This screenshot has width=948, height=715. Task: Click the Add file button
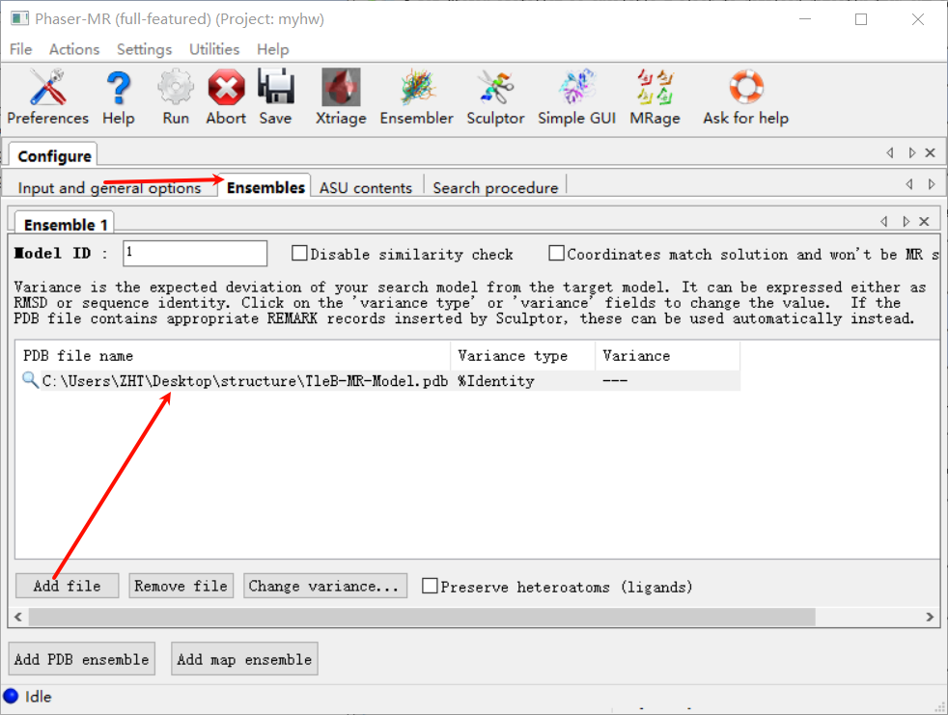click(x=68, y=586)
